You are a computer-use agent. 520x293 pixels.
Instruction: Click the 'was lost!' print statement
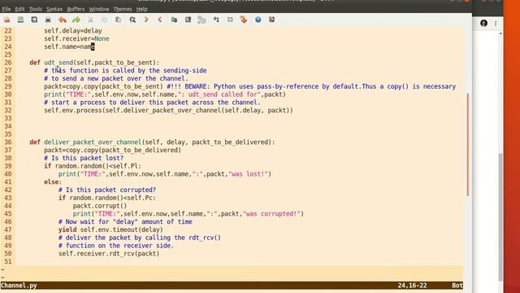165,174
